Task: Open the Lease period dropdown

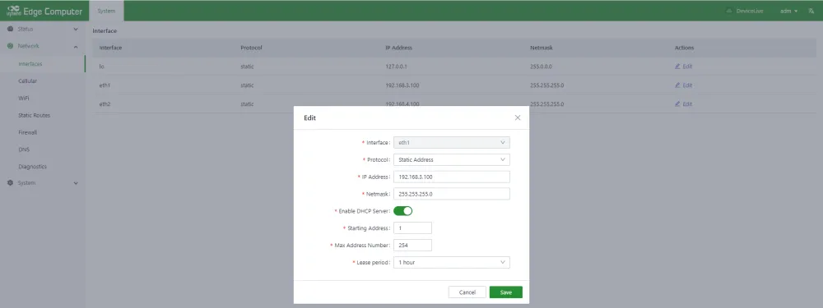Action: point(451,263)
